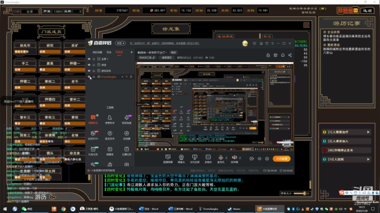Add a 摄像头 camera source
The height and width of the screenshot is (213, 380).
pos(181,159)
